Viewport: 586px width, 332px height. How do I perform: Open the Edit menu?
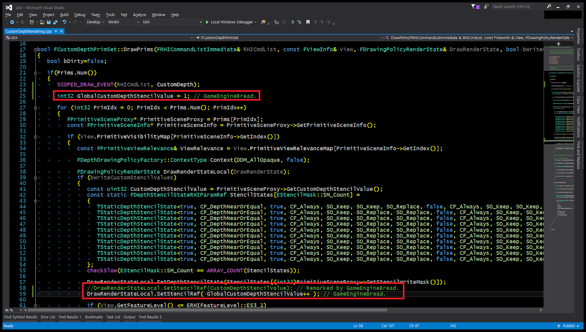[x=20, y=15]
